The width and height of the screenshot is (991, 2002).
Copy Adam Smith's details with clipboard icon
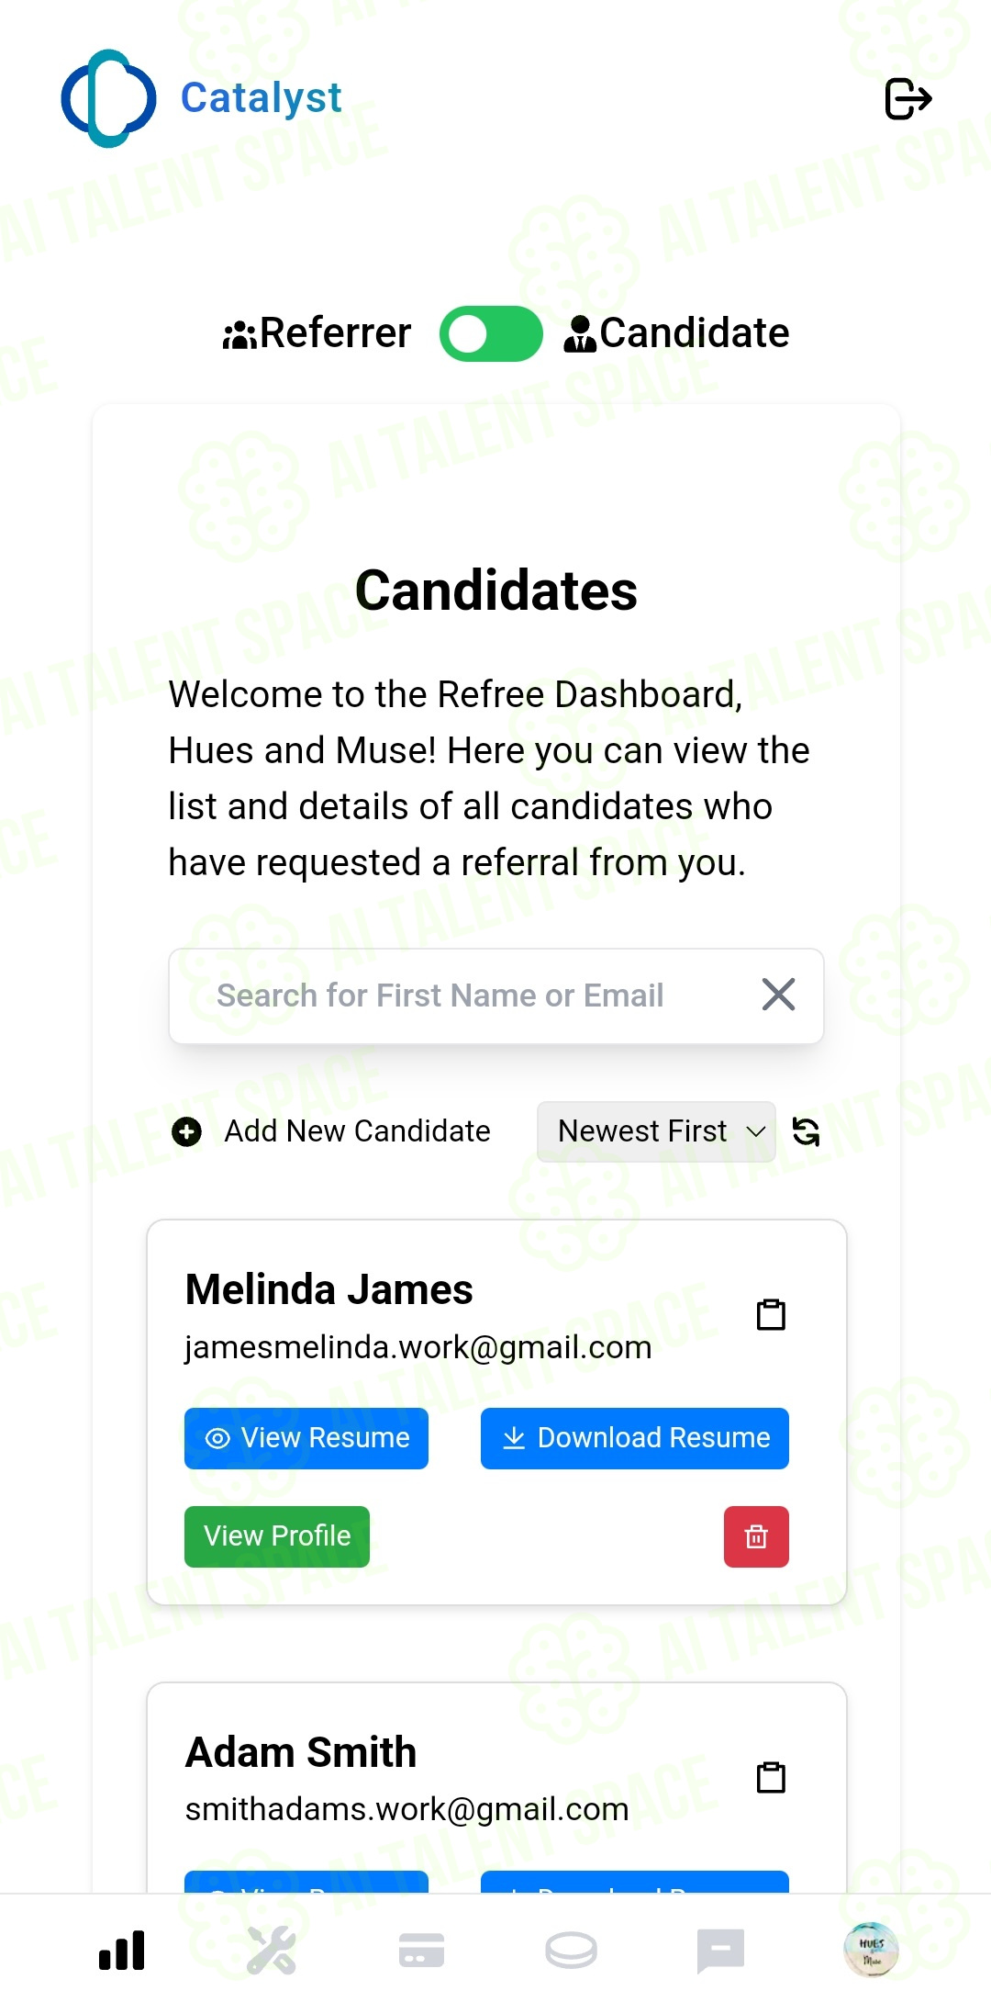click(771, 1777)
